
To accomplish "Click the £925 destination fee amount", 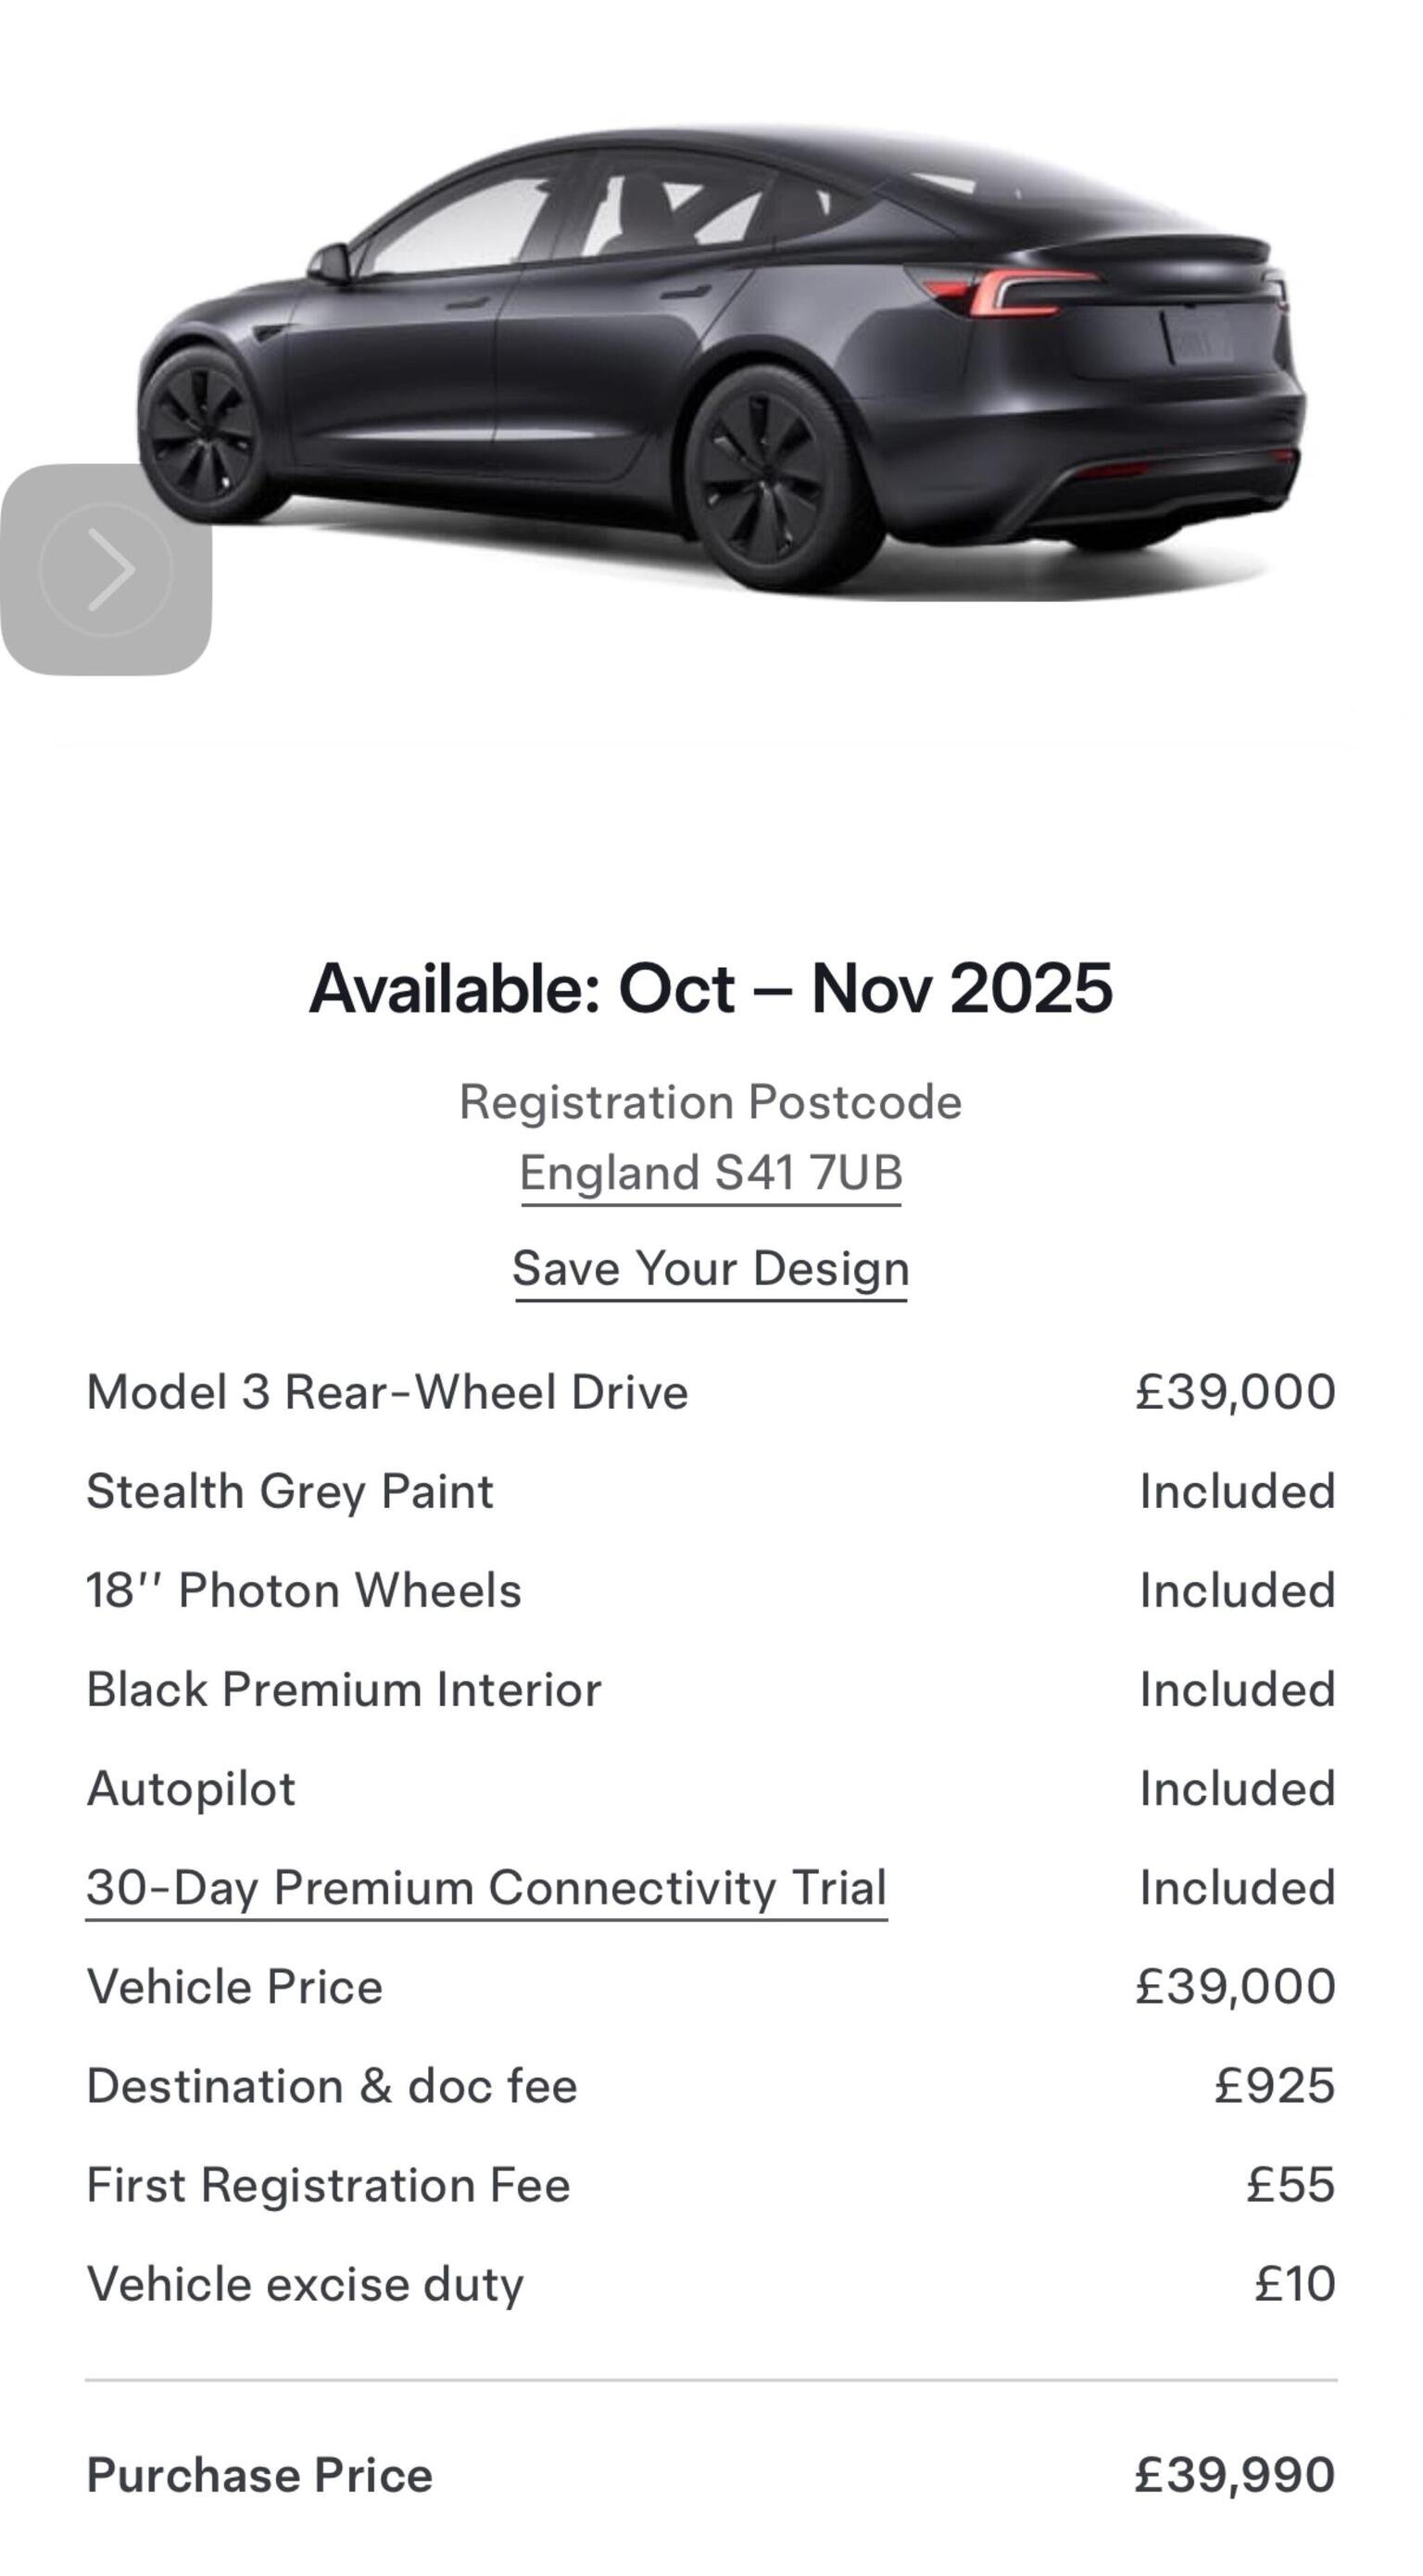I will 1275,2086.
